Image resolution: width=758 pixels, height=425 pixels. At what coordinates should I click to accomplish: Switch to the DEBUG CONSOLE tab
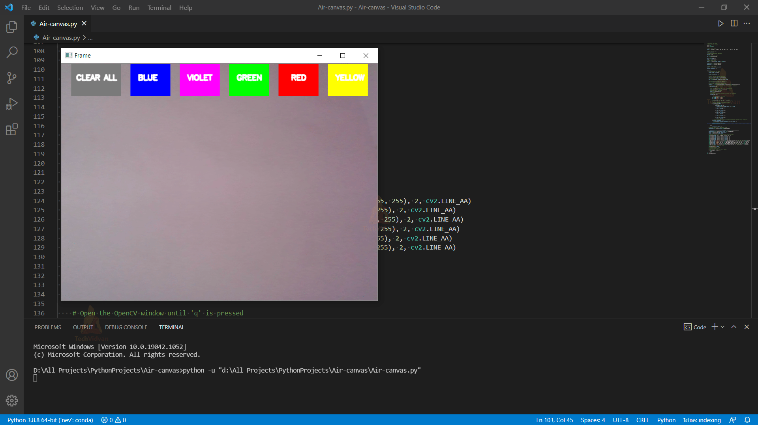coord(126,327)
